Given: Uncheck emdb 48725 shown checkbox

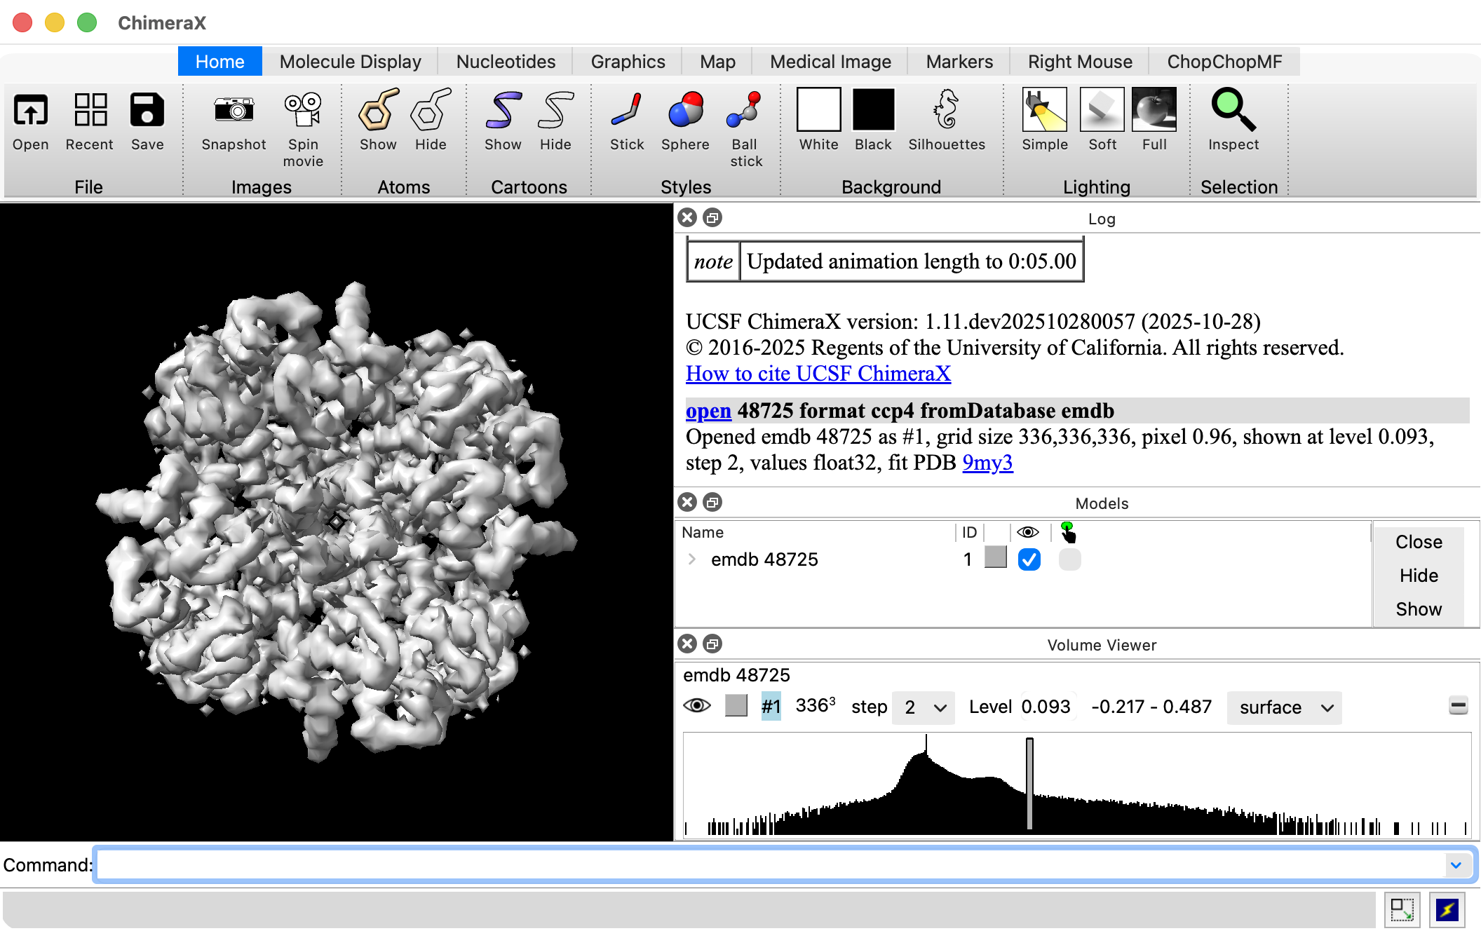Looking at the screenshot, I should pos(1029,559).
